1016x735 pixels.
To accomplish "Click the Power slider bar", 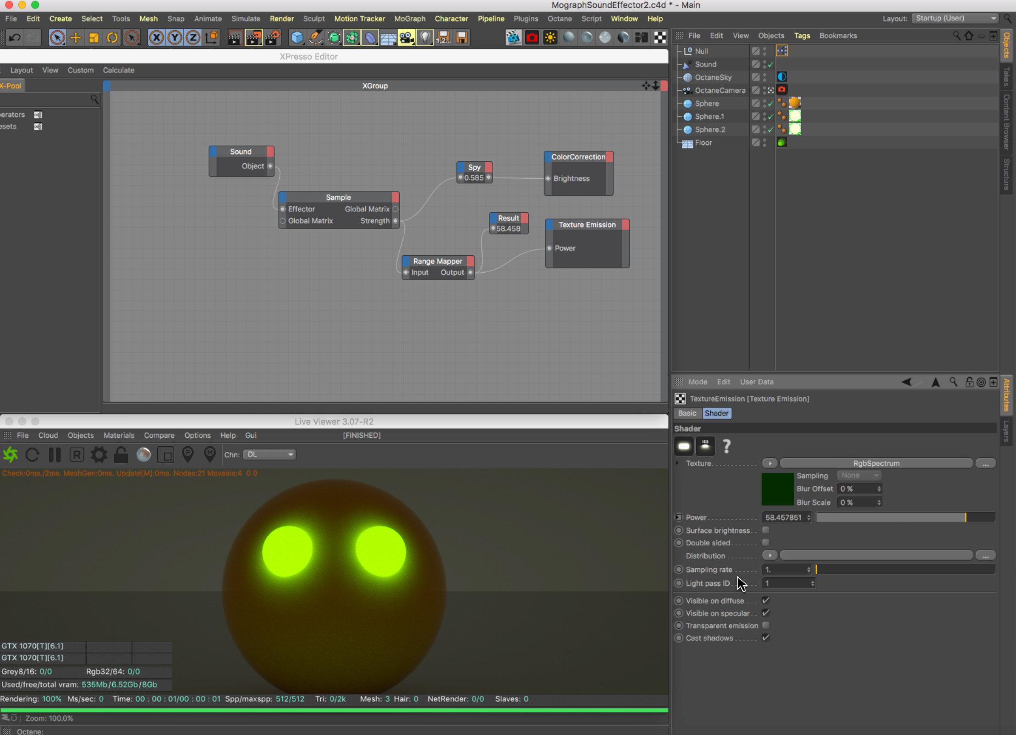I will tap(905, 517).
